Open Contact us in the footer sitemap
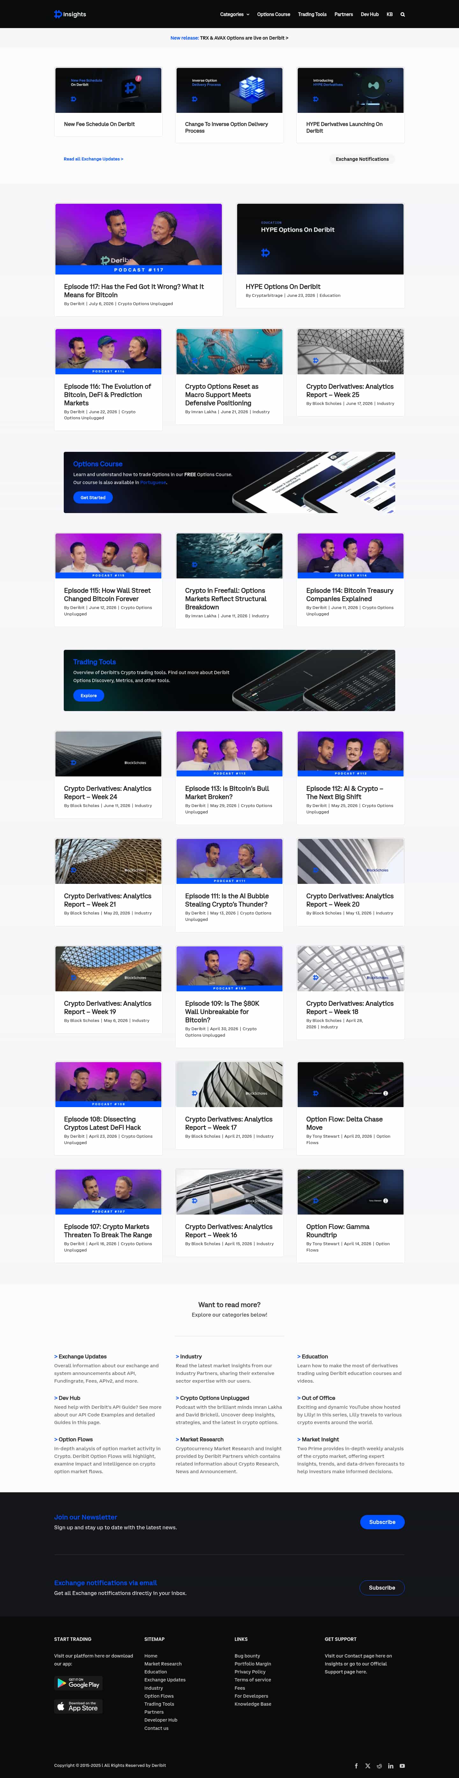459x1778 pixels. (x=156, y=1728)
